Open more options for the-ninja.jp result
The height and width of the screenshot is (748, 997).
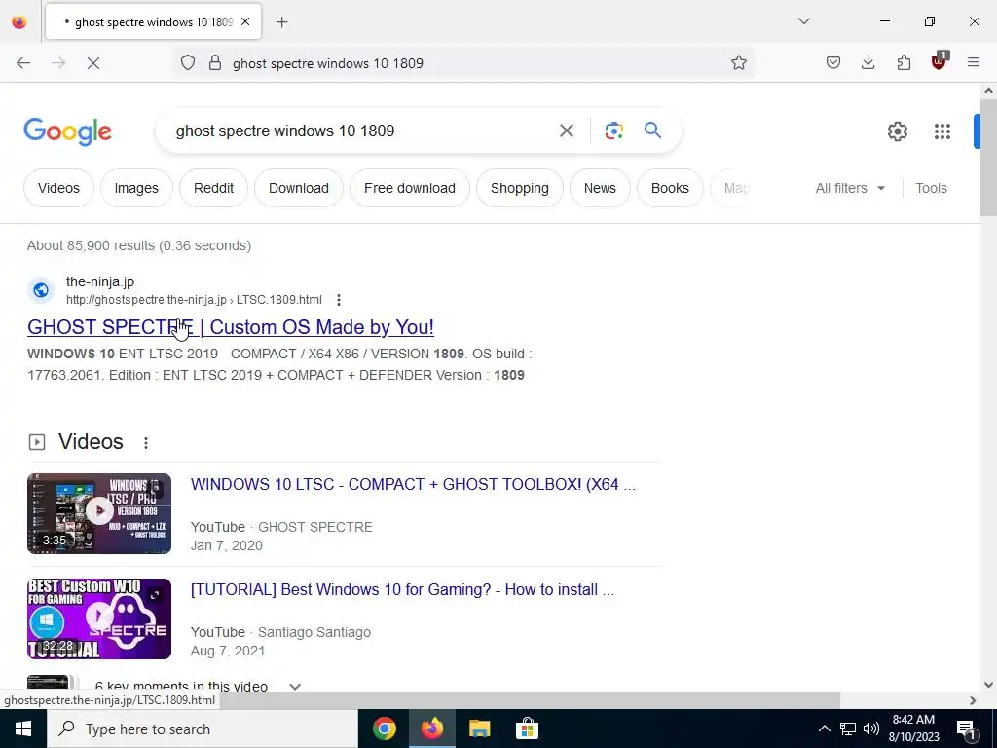pyautogui.click(x=339, y=300)
